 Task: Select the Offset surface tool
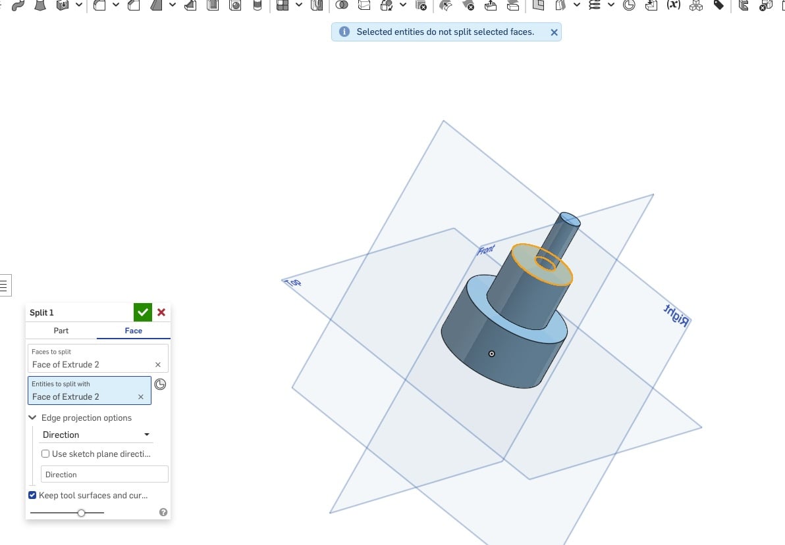point(512,5)
